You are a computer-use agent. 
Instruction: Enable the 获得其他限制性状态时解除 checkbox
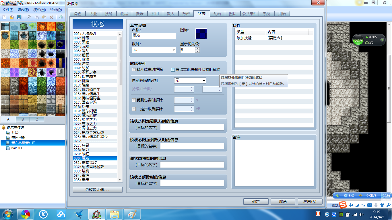tap(173, 70)
